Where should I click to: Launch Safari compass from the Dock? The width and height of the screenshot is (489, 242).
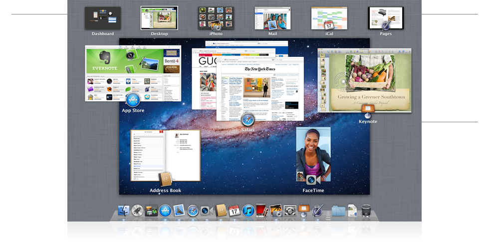[193, 211]
